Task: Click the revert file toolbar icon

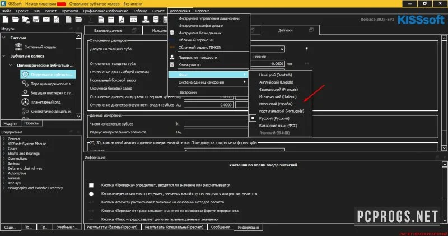Action: [x=57, y=20]
